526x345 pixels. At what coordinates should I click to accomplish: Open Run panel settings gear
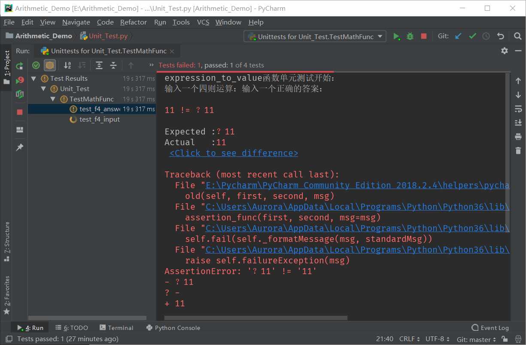pyautogui.click(x=505, y=51)
